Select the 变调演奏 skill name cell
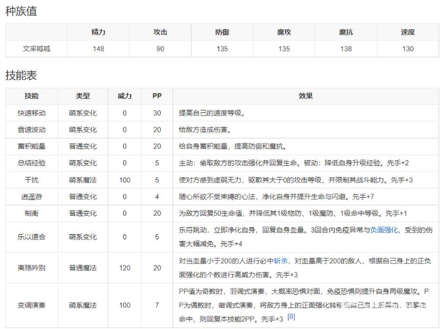This screenshot has width=440, height=329. coord(31,305)
